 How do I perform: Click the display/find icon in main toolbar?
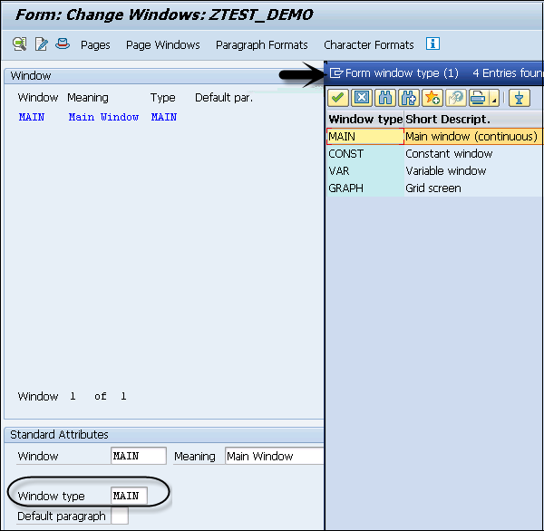pos(19,43)
